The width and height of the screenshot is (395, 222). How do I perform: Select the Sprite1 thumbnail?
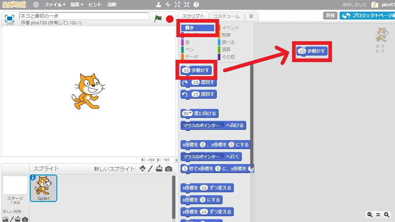[44, 188]
